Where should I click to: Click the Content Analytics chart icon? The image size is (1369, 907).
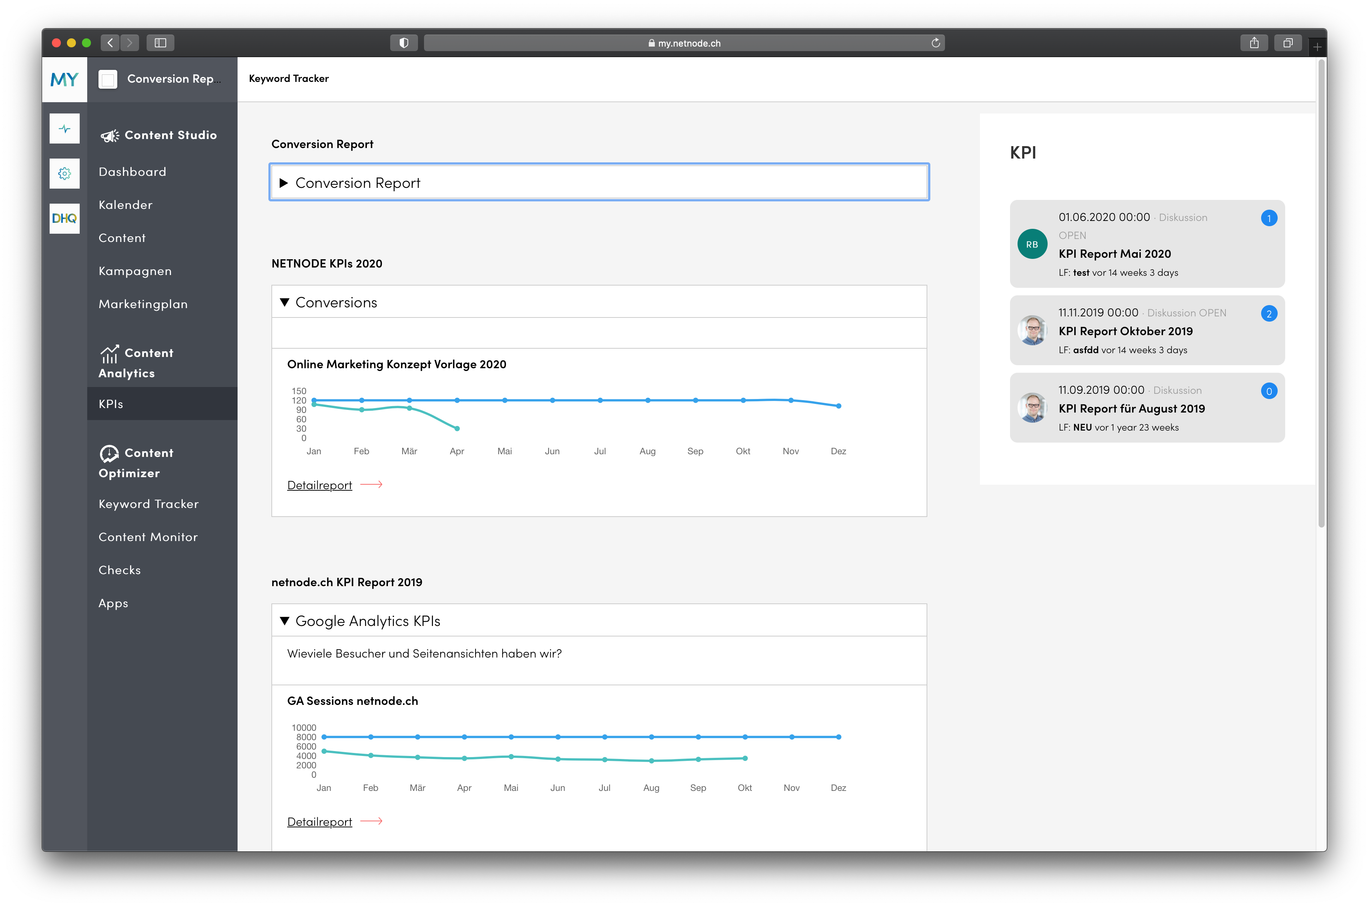[x=109, y=354]
